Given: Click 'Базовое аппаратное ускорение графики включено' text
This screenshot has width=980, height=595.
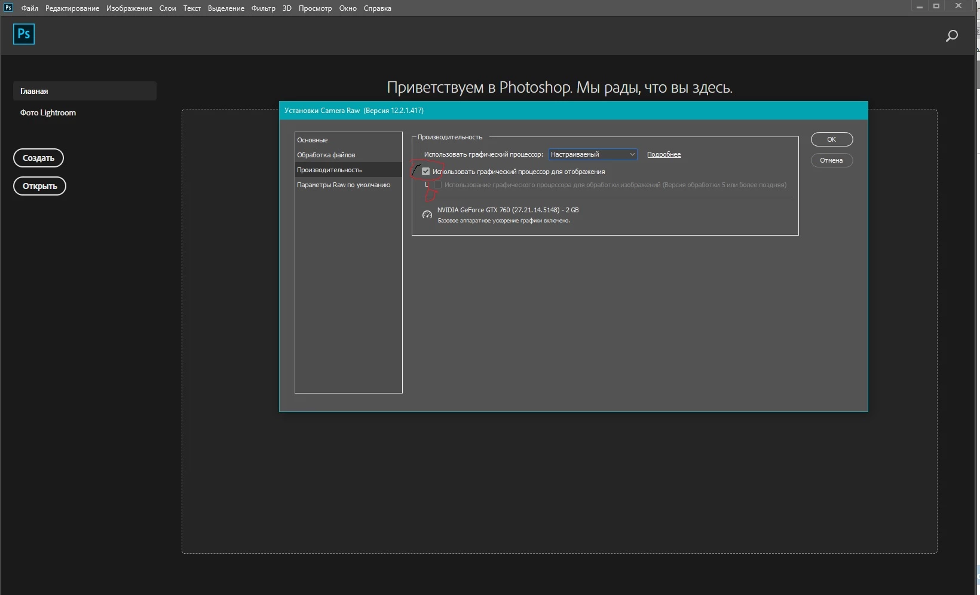Looking at the screenshot, I should [x=504, y=221].
